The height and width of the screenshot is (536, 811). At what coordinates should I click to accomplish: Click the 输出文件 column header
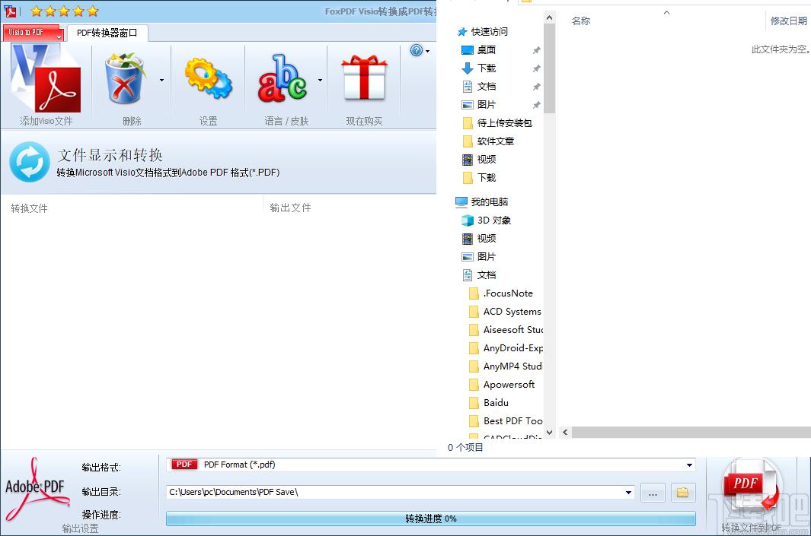tap(291, 208)
